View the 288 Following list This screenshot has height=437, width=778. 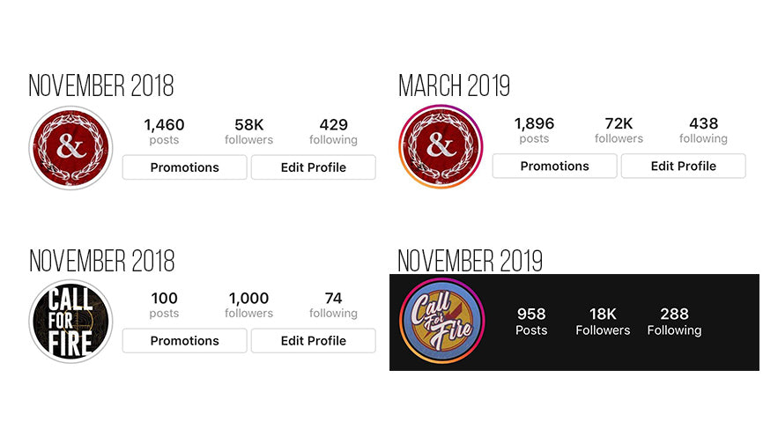[x=674, y=322]
